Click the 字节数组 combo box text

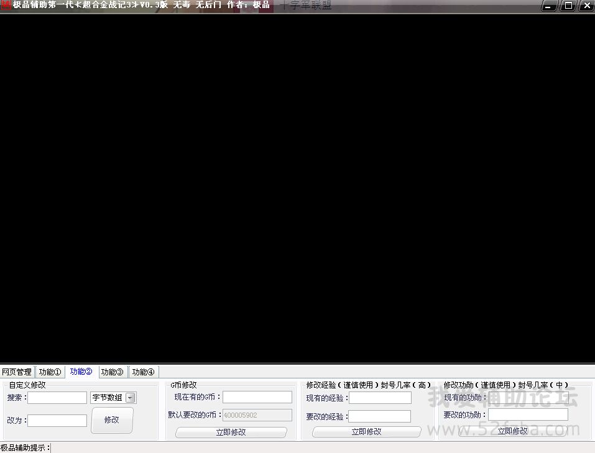click(108, 398)
